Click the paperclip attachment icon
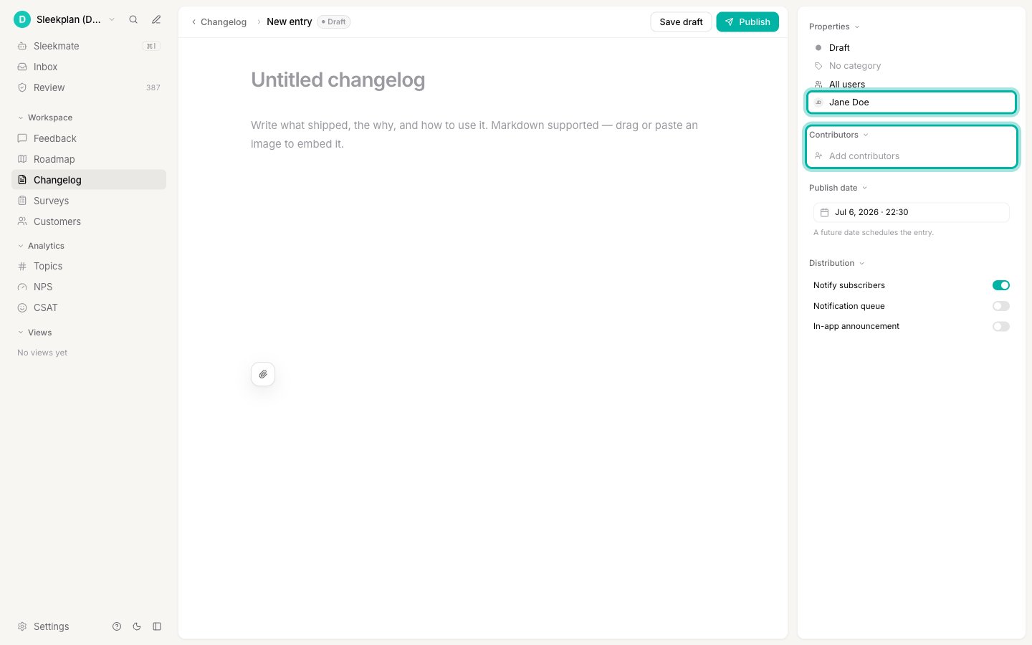This screenshot has height=645, width=1032. [x=263, y=374]
